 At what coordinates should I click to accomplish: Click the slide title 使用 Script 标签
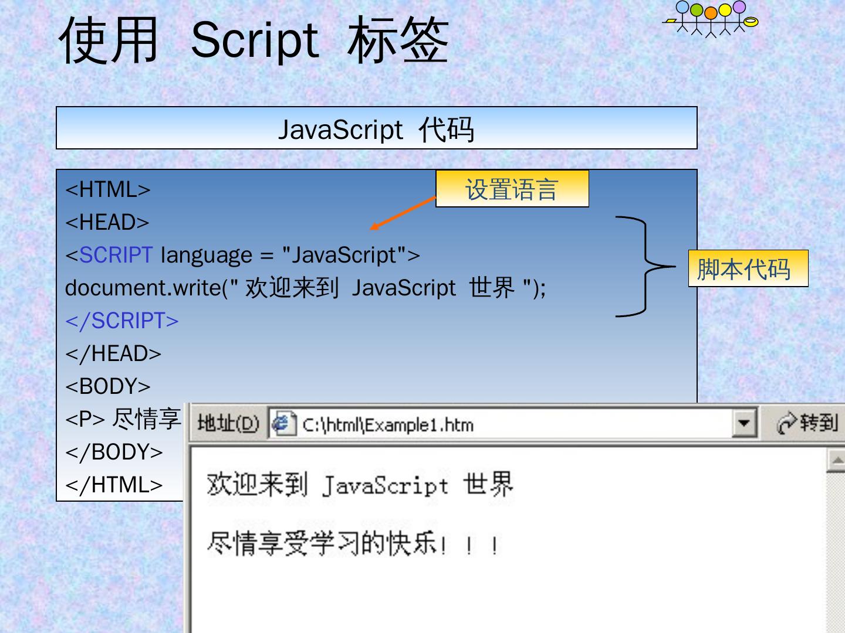pyautogui.click(x=254, y=40)
